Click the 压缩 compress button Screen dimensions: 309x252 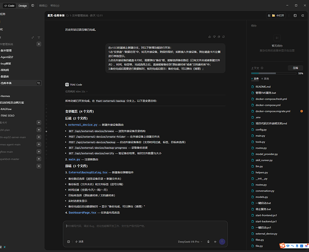click(295, 68)
